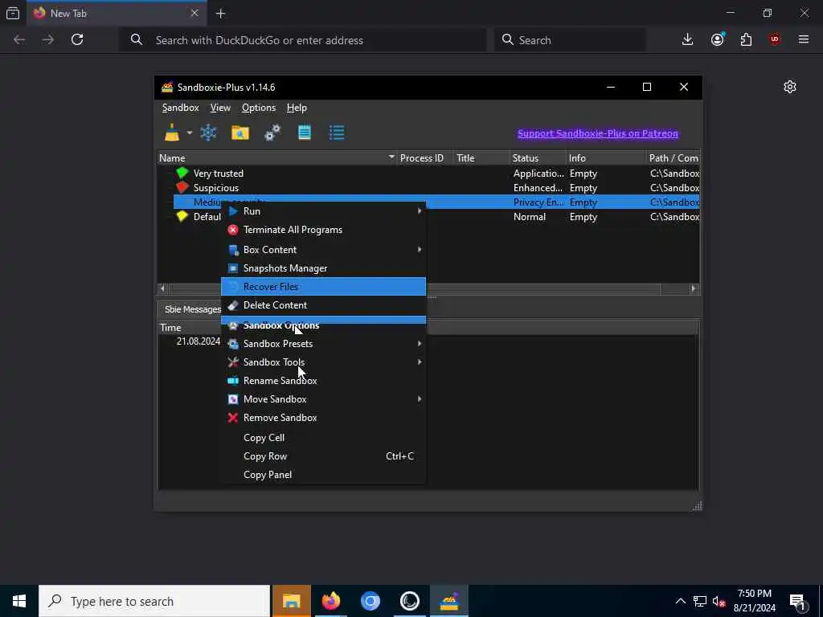Open File Explorer from taskbar
Image resolution: width=823 pixels, height=617 pixels.
(291, 601)
